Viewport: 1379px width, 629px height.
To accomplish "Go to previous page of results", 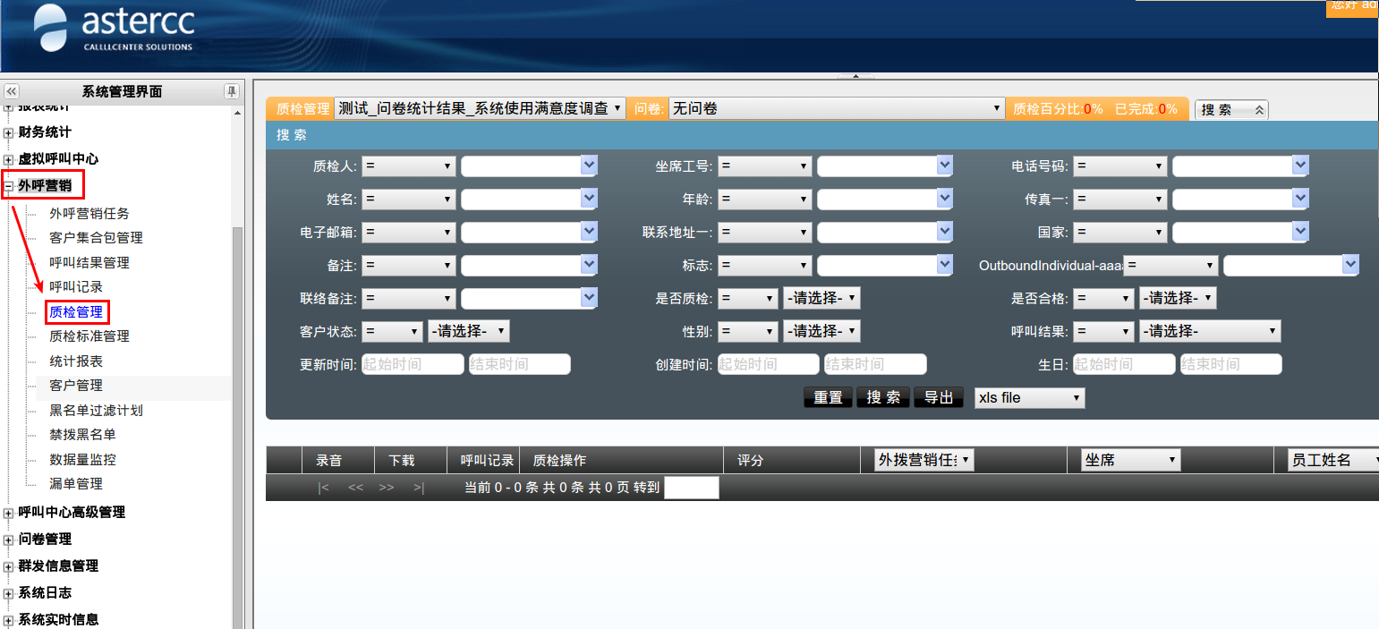I will 355,488.
